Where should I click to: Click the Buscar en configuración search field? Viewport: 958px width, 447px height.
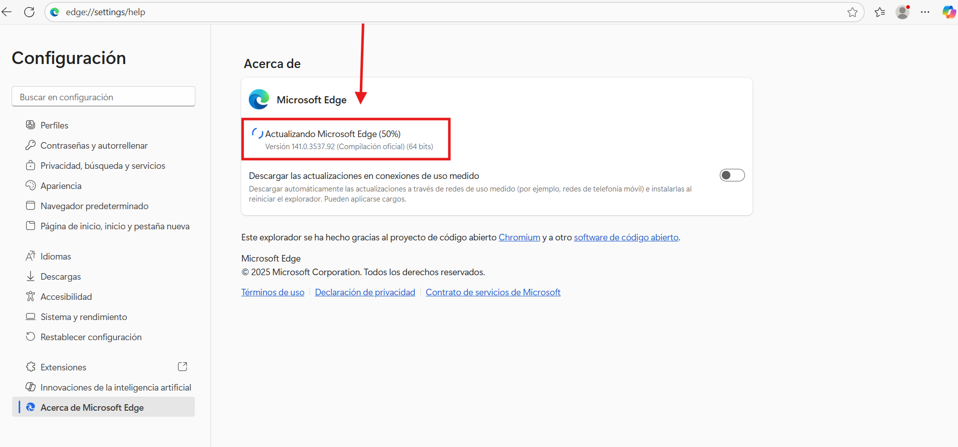103,97
